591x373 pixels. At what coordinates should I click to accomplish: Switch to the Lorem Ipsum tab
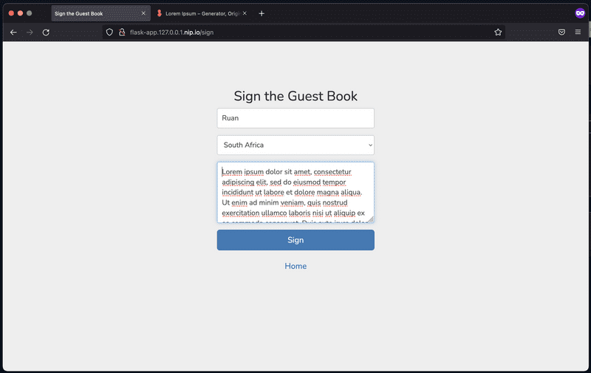(199, 13)
